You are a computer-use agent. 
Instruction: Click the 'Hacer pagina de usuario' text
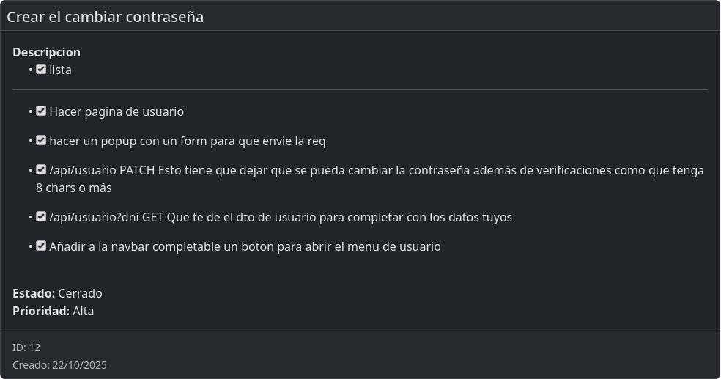117,112
